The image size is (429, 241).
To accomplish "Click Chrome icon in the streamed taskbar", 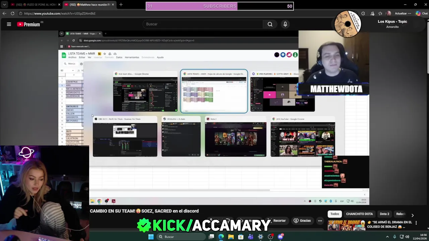I will pos(99,201).
